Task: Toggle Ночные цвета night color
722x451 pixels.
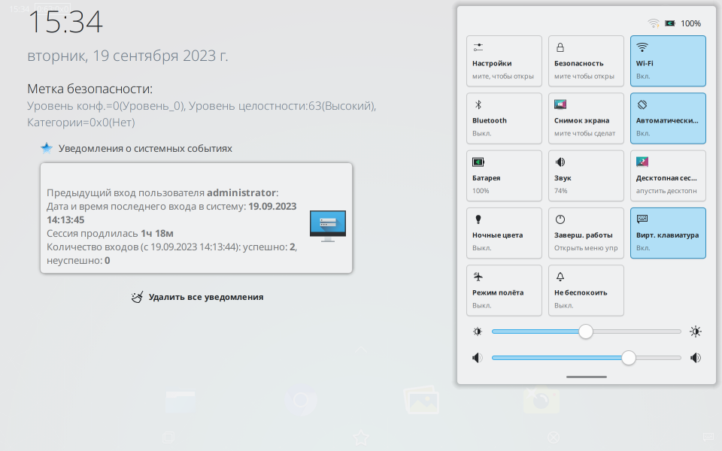Action: [504, 233]
